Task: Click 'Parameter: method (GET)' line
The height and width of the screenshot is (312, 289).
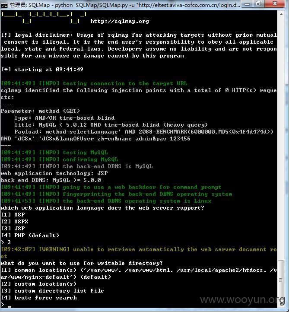Action: click(x=40, y=111)
